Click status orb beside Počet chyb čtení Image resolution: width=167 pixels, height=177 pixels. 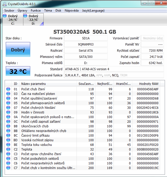tap(8, 89)
